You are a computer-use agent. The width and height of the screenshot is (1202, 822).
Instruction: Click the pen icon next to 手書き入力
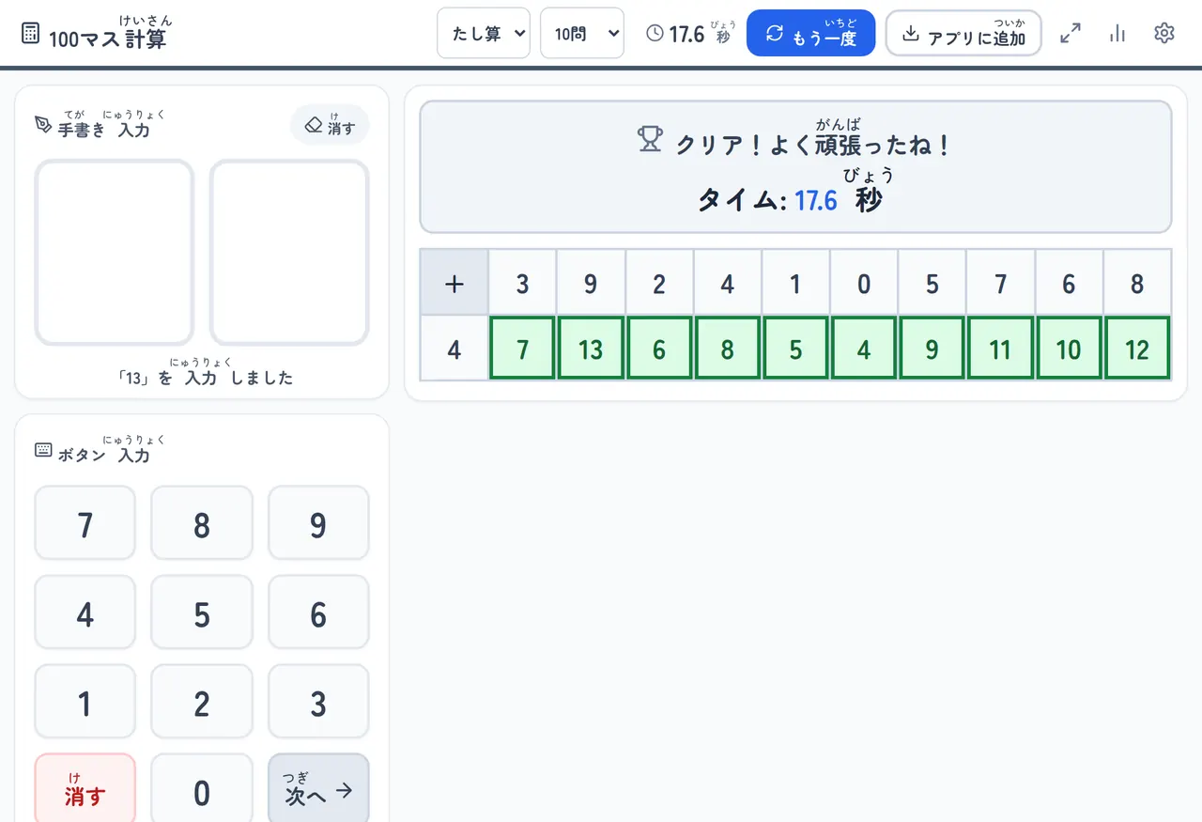43,125
